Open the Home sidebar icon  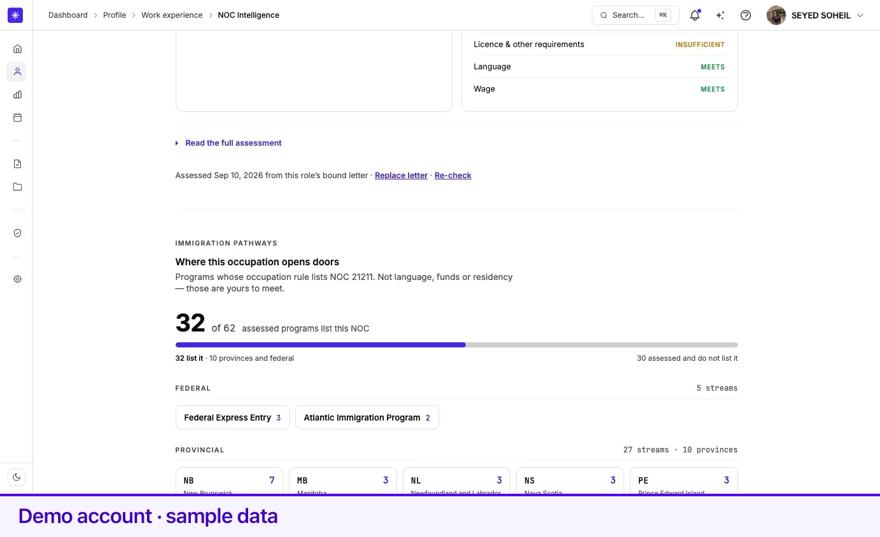17,48
